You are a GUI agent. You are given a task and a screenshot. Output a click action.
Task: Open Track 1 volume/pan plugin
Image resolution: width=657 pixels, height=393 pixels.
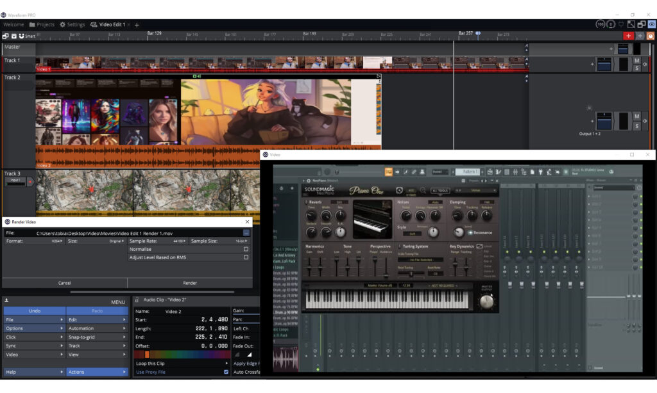[604, 65]
